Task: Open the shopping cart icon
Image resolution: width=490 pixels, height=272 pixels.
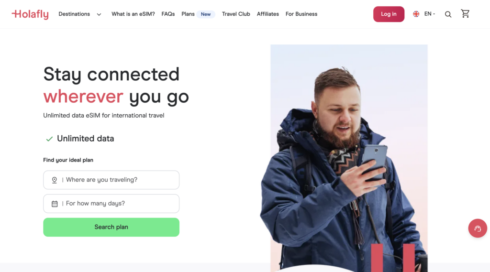Action: click(x=465, y=13)
